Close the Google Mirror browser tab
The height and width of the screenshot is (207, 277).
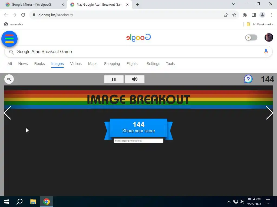(x=63, y=5)
